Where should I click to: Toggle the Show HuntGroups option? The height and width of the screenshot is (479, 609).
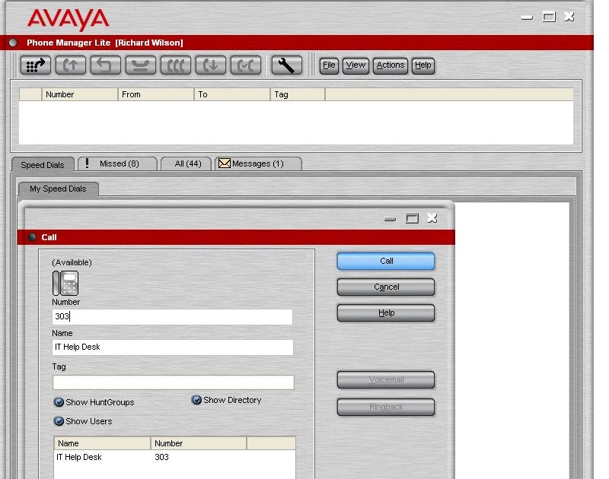click(x=59, y=402)
